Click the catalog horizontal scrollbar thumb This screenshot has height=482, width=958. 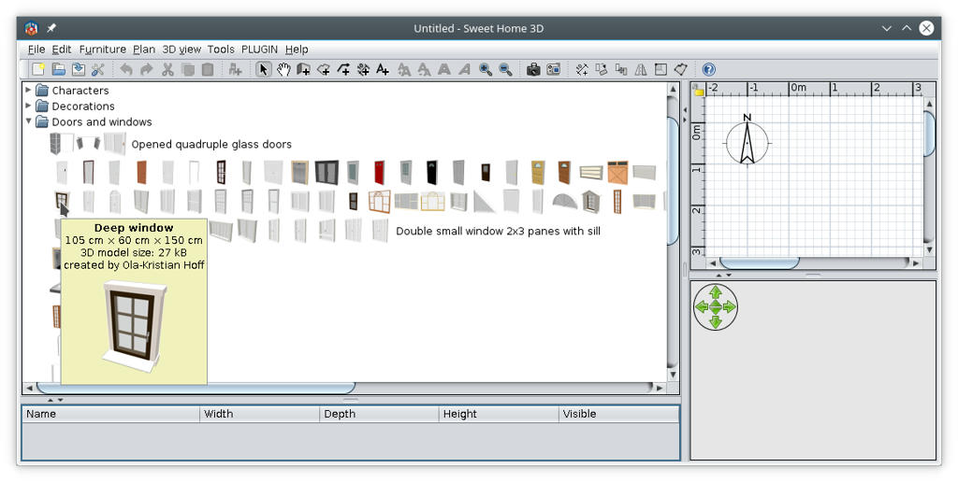tap(196, 388)
